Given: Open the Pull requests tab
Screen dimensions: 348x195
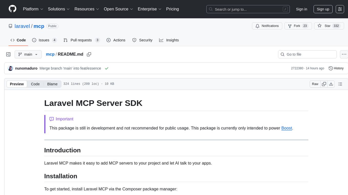Looking at the screenshot, I should click(81, 40).
